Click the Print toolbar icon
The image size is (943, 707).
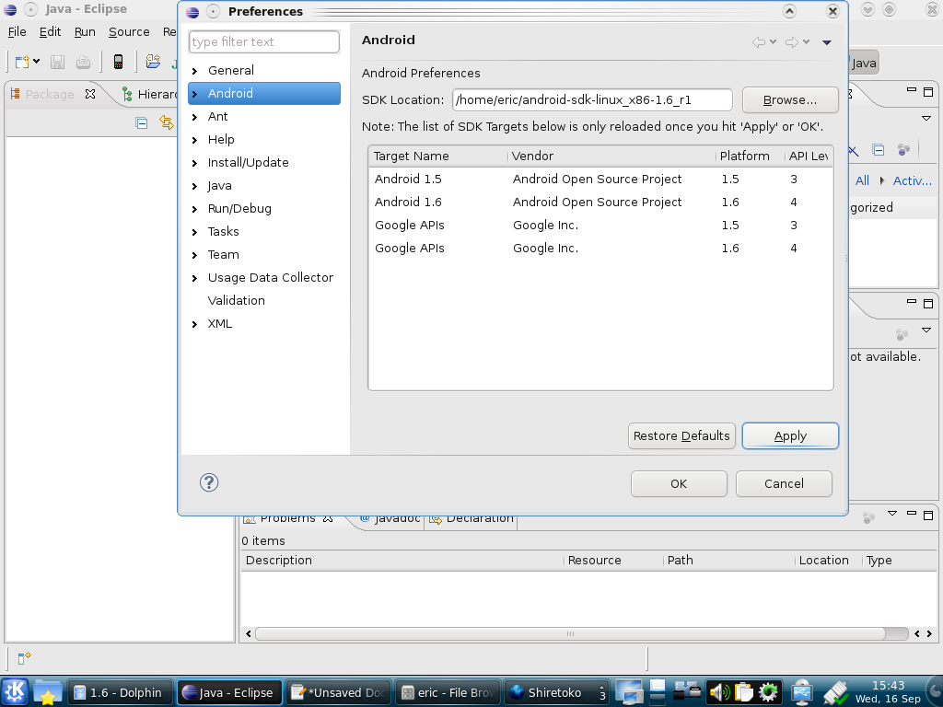click(x=83, y=62)
